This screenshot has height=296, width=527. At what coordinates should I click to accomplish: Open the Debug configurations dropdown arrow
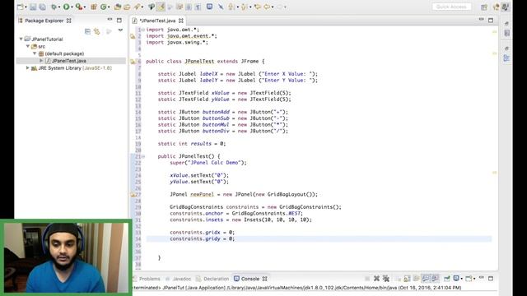(x=58, y=7)
